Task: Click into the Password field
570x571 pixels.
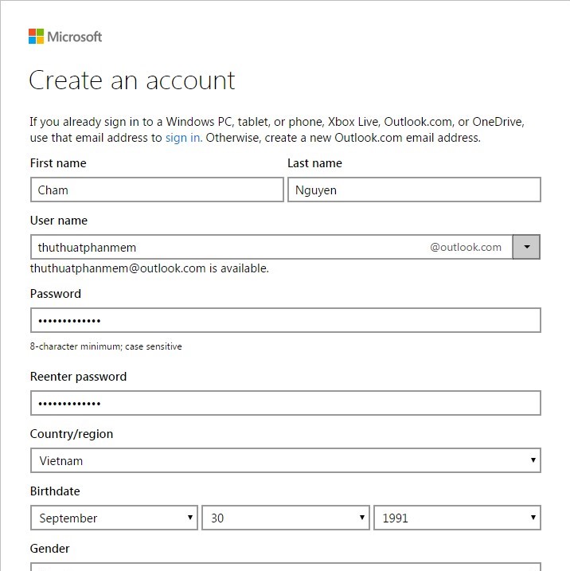Action: point(286,320)
